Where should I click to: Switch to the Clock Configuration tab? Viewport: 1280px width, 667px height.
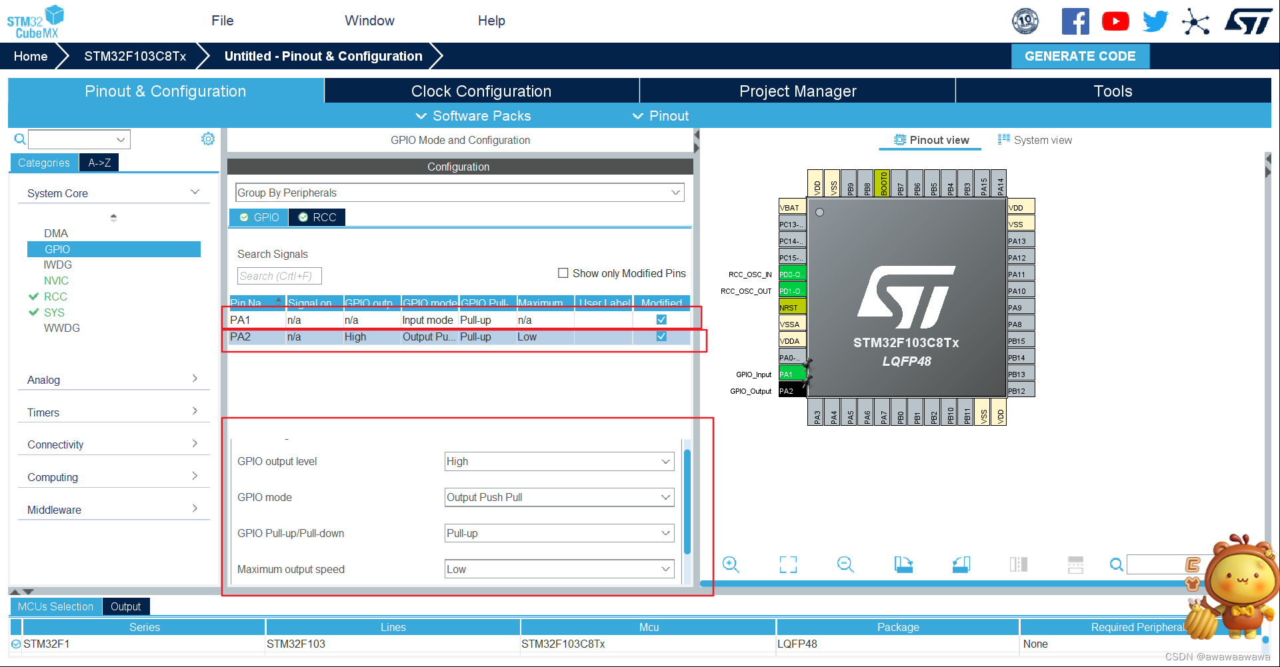click(481, 91)
